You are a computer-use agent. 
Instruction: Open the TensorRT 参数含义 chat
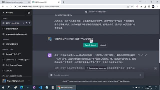(16, 54)
